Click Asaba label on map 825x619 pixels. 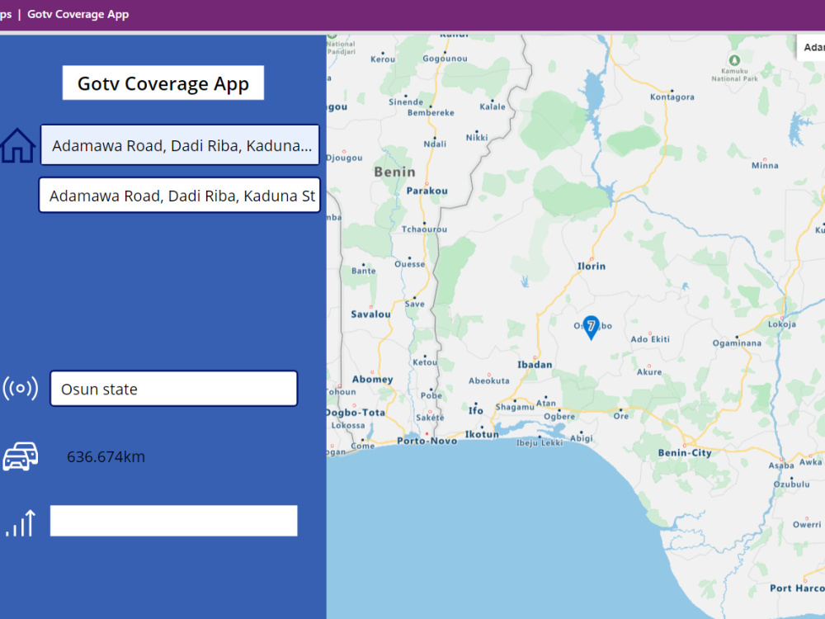coord(780,465)
